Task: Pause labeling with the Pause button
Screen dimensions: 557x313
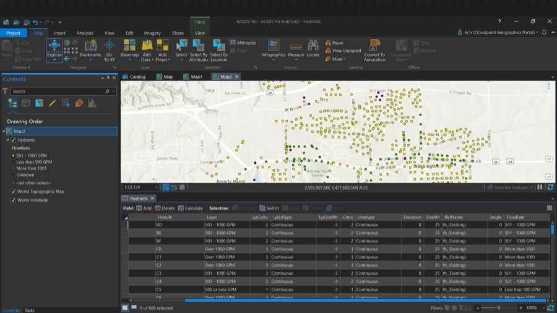Action: 334,43
